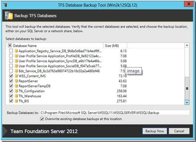The width and height of the screenshot is (196, 142).
Task: Select the Tfs_BIS database name
Action: (24, 101)
